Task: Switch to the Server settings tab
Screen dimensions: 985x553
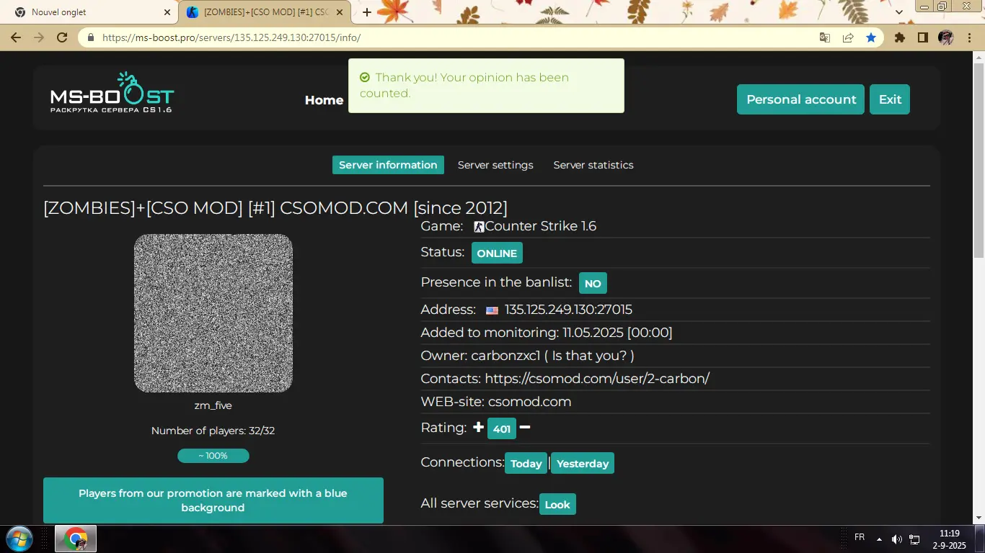Action: click(x=495, y=165)
